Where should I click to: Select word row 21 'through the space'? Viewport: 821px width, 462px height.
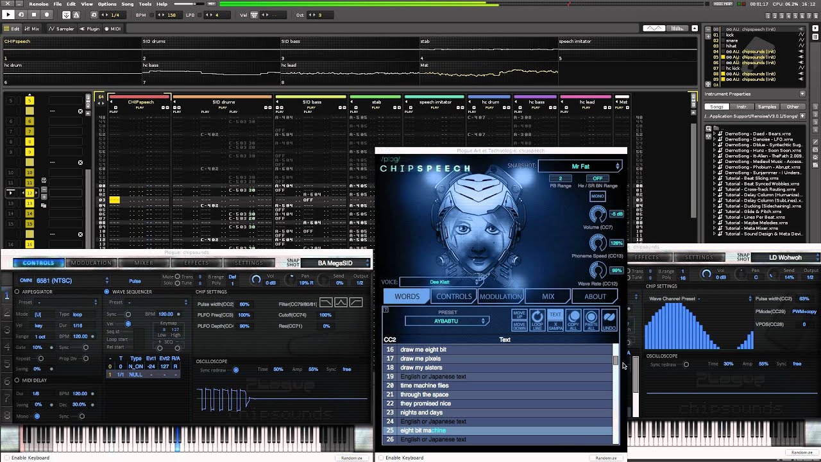pos(498,395)
